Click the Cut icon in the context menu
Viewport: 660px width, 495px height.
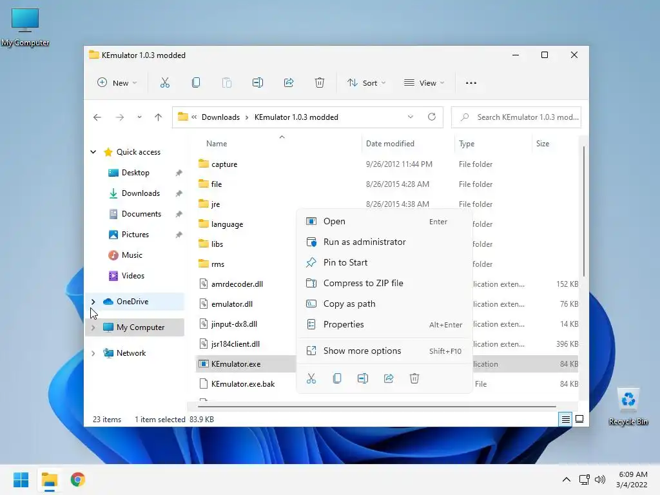pyautogui.click(x=311, y=378)
